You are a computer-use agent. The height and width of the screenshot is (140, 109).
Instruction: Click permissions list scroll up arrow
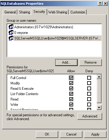[x=99, y=77]
